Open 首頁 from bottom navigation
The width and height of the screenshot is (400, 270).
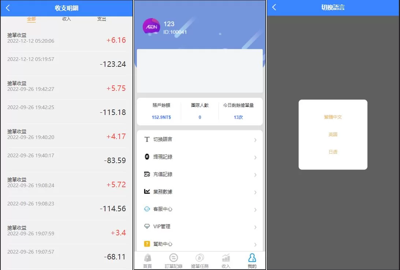(x=147, y=261)
